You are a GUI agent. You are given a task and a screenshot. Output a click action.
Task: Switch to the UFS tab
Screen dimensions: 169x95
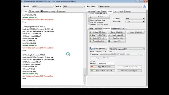click(116, 11)
